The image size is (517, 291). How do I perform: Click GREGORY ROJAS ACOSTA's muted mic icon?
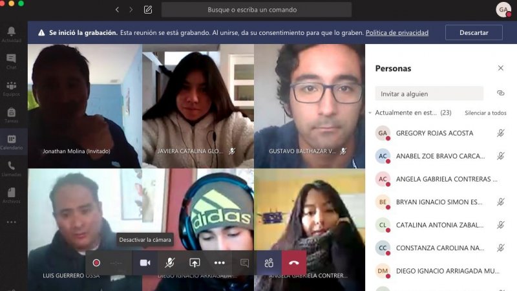[500, 133]
